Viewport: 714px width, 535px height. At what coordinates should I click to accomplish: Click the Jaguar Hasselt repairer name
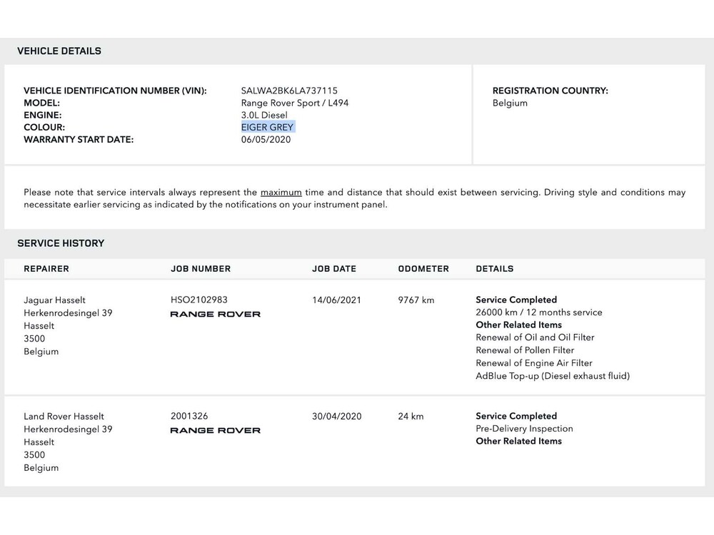click(x=54, y=300)
